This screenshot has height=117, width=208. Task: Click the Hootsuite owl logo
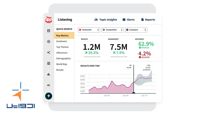tap(49, 19)
